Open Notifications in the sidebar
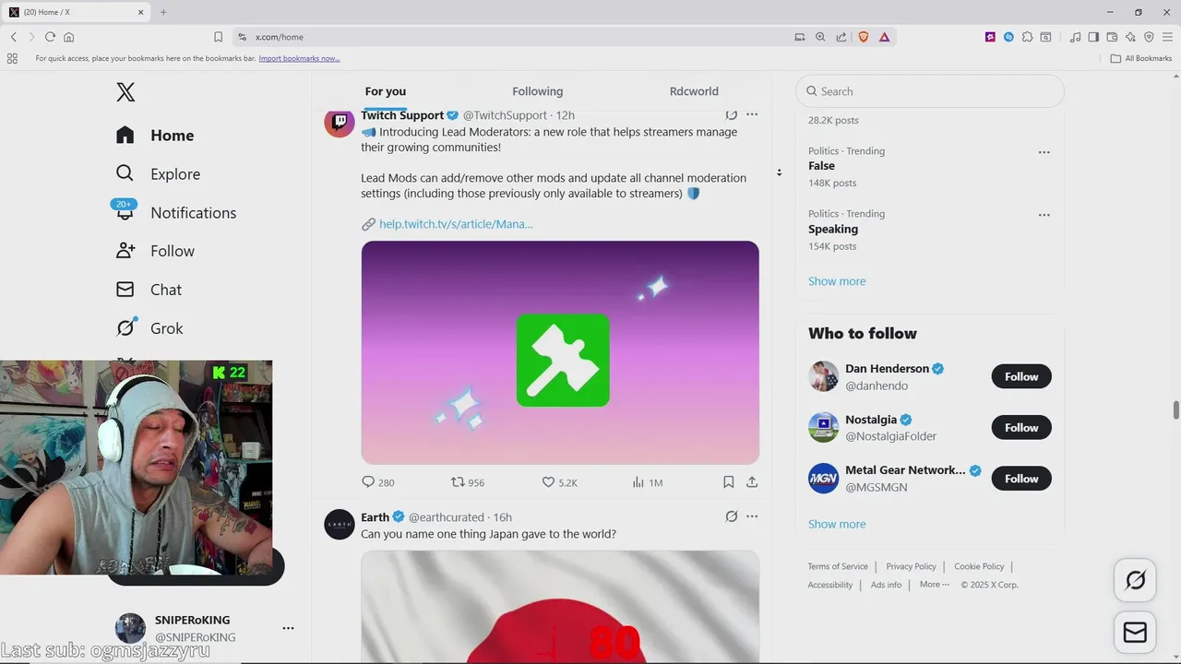 click(175, 213)
